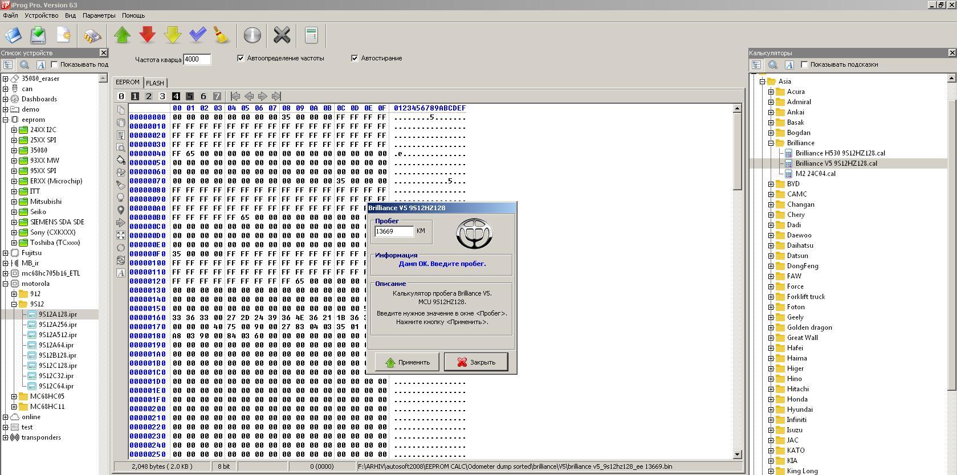Image resolution: width=957 pixels, height=475 pixels.
Task: Click the hex editor find magnifier icon
Action: pos(121,148)
